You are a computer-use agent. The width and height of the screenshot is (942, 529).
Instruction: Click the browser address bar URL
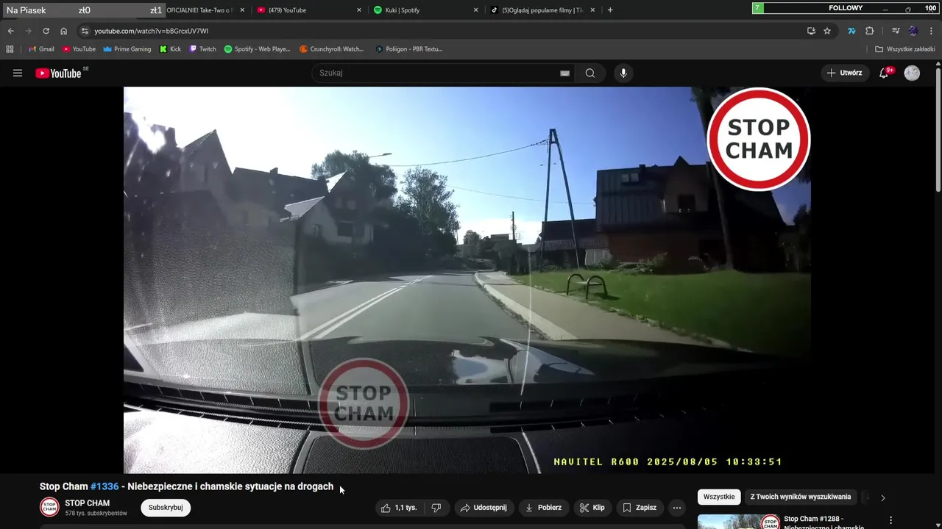point(152,31)
